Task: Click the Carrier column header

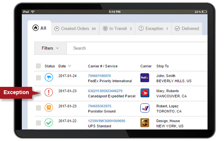Action: [146, 66]
